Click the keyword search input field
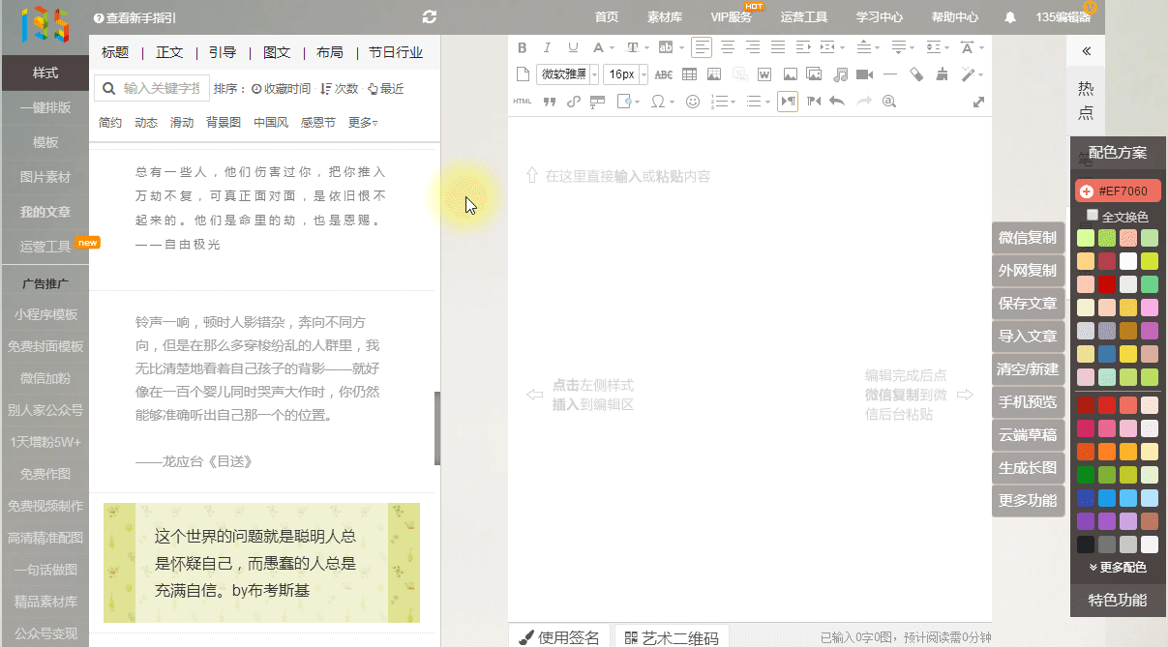The image size is (1168, 647). coord(161,89)
